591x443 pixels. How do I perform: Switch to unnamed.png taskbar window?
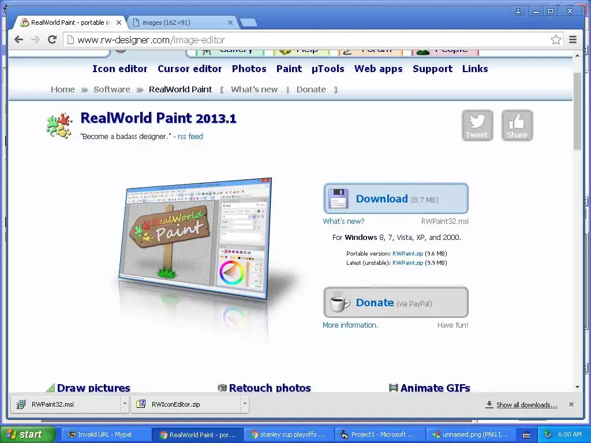point(471,434)
